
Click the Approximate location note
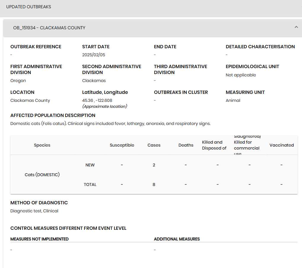[x=105, y=106]
